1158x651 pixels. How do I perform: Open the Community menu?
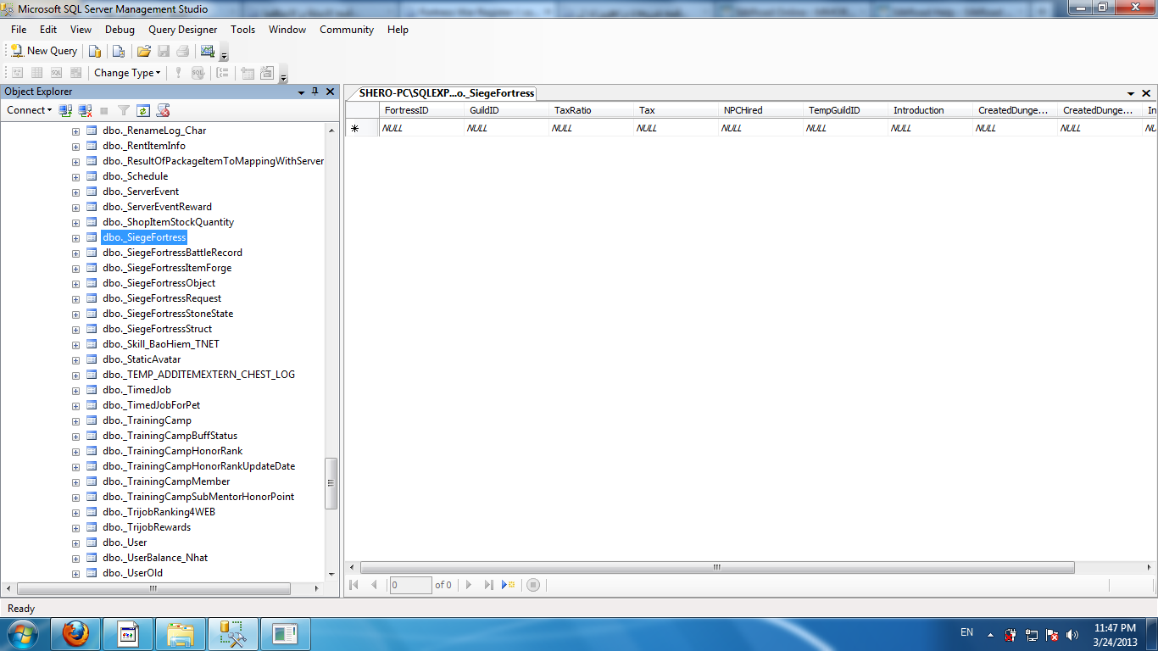[x=347, y=30]
